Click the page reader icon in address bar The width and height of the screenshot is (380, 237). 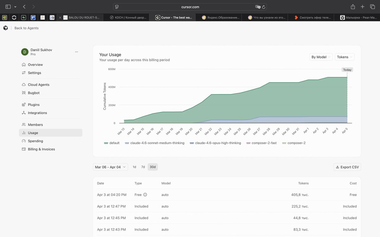117,7
